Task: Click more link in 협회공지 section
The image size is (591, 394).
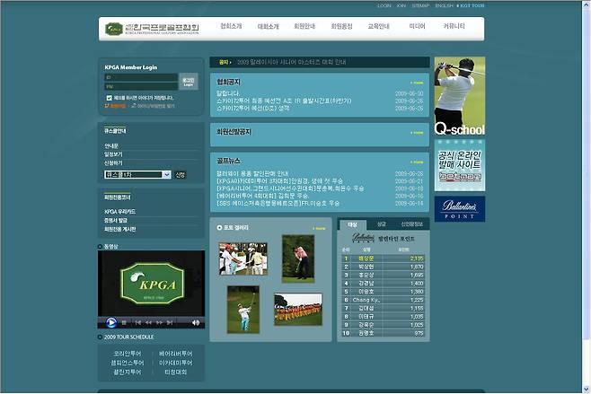Action: click(417, 83)
